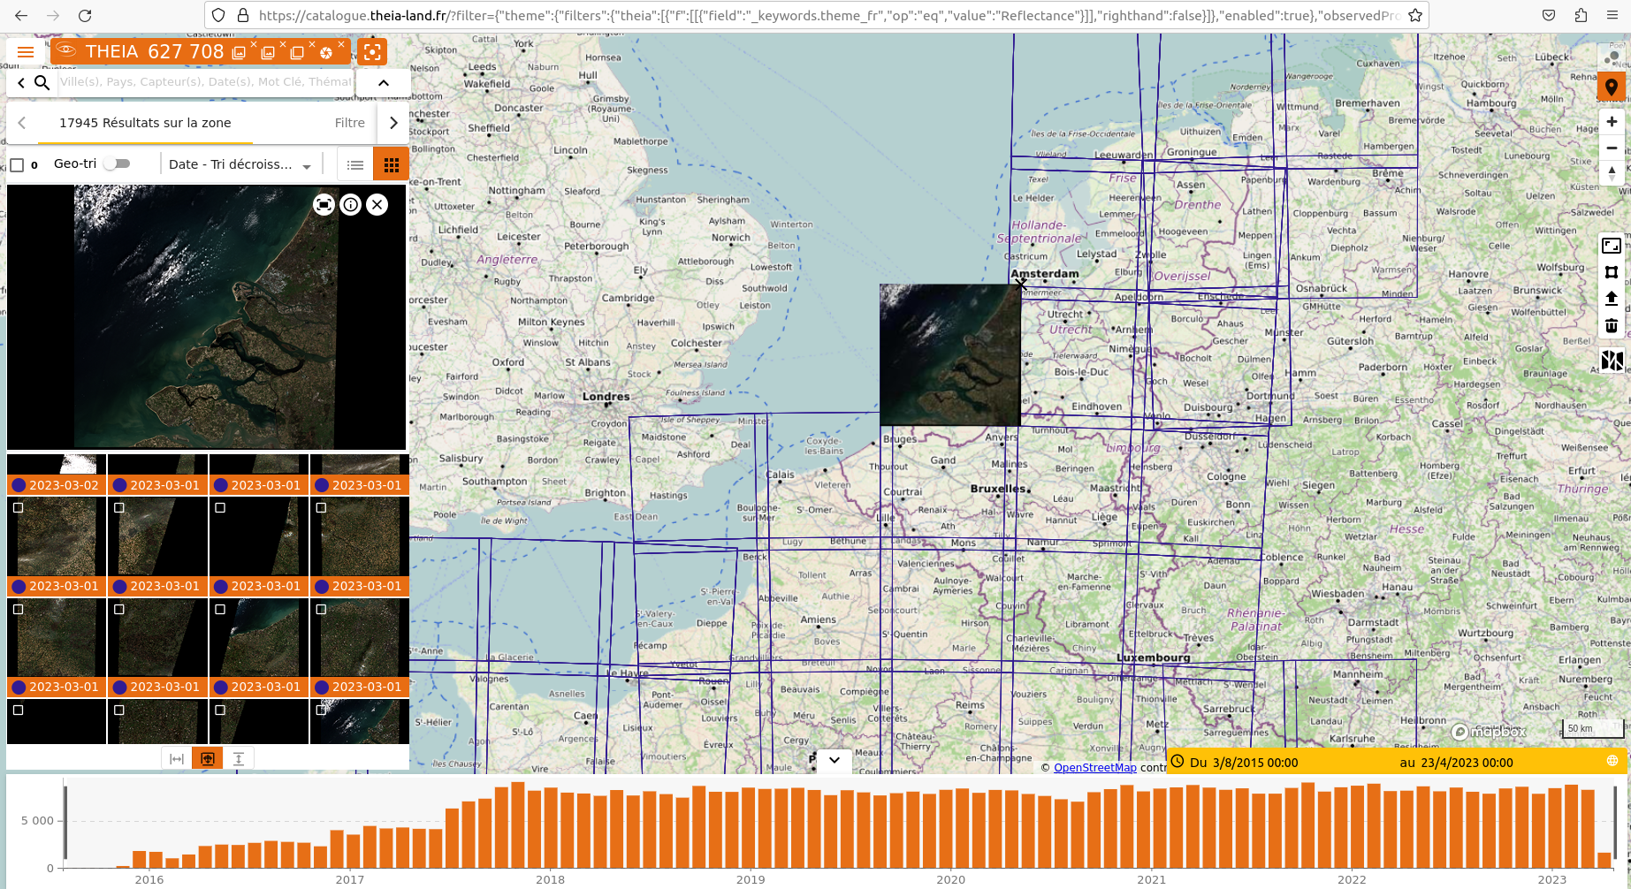Open info icon on large preview image
This screenshot has width=1631, height=889.
pos(351,205)
